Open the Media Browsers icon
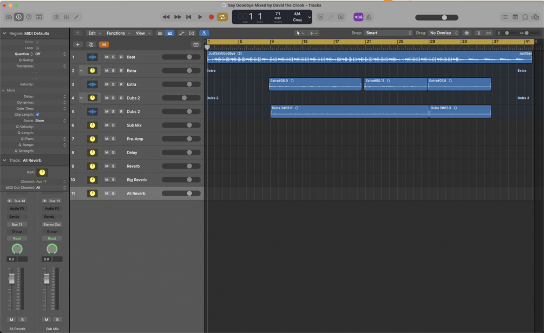Viewport: 544px width, 333px height. pyautogui.click(x=535, y=17)
